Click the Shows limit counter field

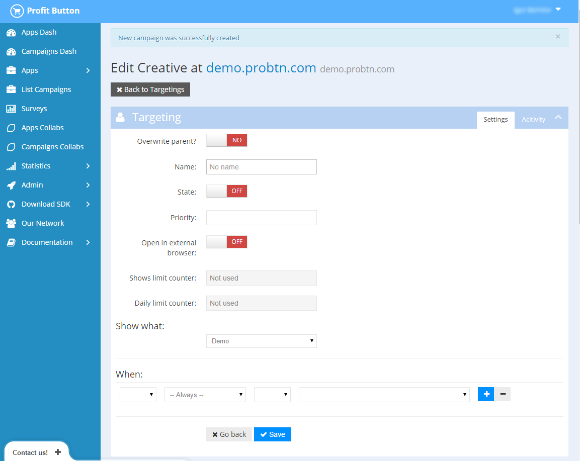click(262, 278)
